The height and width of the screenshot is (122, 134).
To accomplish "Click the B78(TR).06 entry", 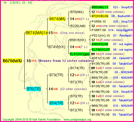I will click(100, 72).
